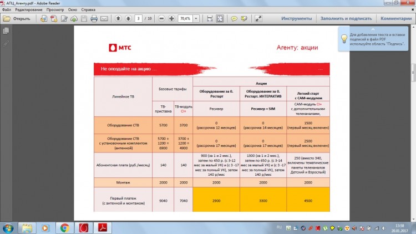Click the read mode expand icon

(x=258, y=18)
